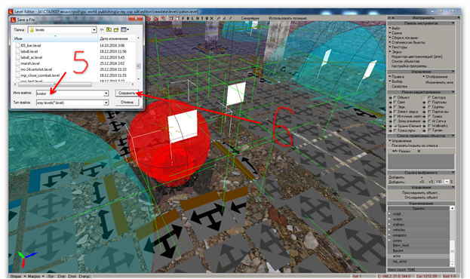Click the Сохранить save button

(x=127, y=94)
